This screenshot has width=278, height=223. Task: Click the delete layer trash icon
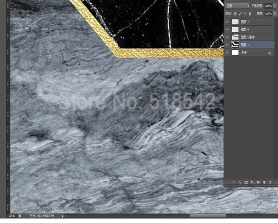point(270,182)
